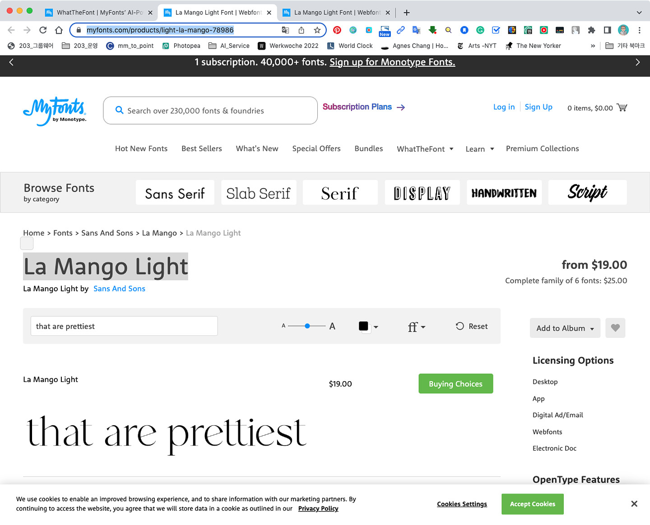The image size is (650, 525).
Task: Open the Extensions puzzle icon
Action: coord(591,30)
